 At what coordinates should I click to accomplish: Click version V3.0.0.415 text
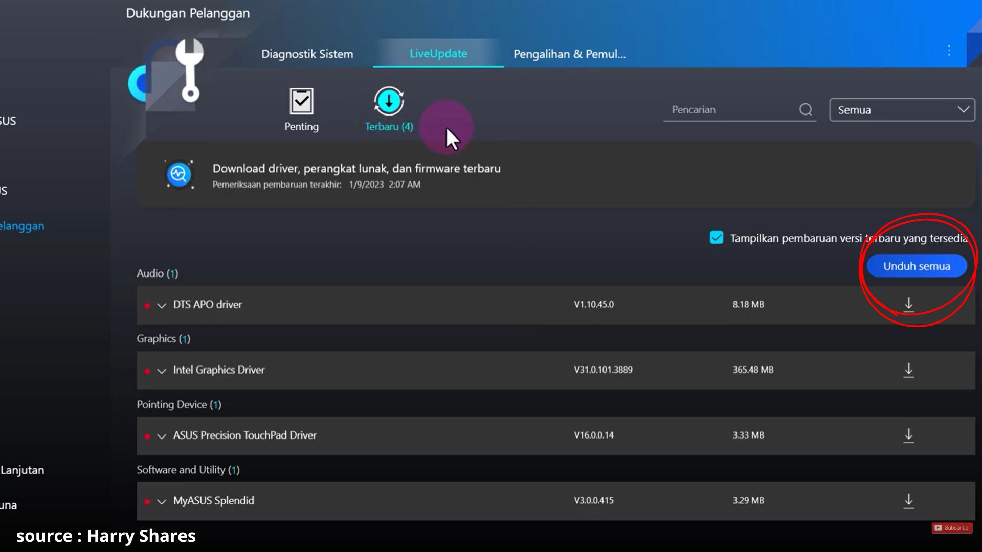594,500
